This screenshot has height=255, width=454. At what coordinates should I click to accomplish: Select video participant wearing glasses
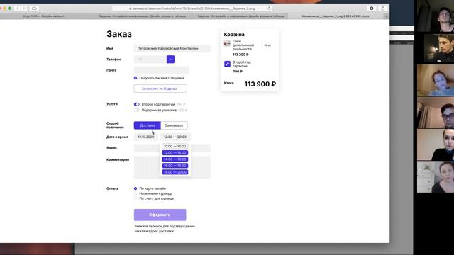click(436, 113)
